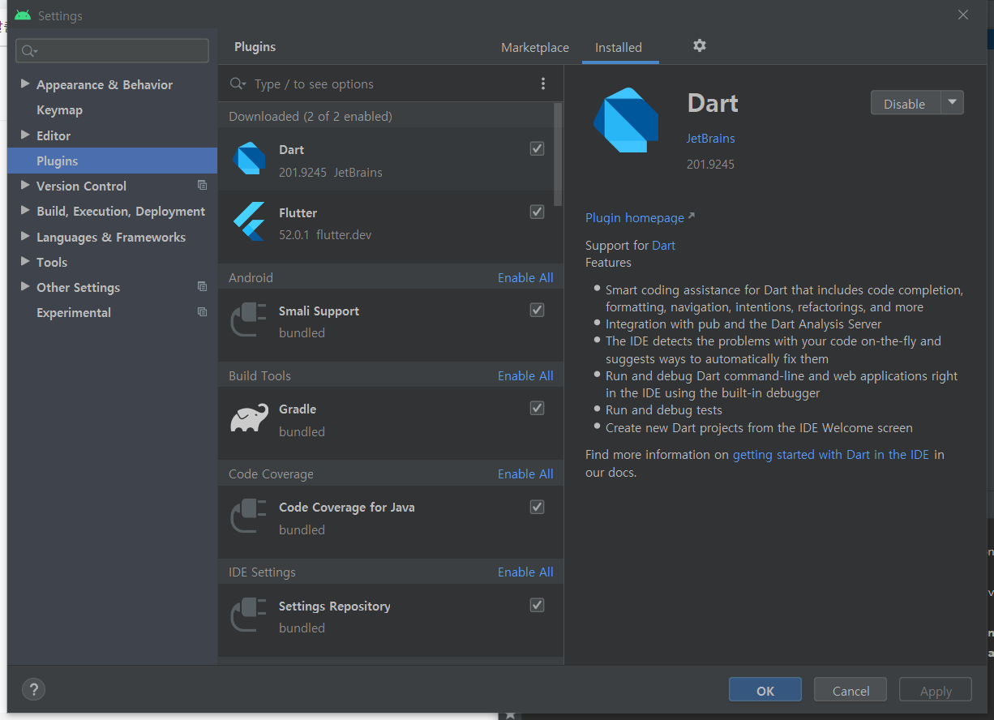This screenshot has width=994, height=720.
Task: Click the Cancel button
Action: (x=851, y=690)
